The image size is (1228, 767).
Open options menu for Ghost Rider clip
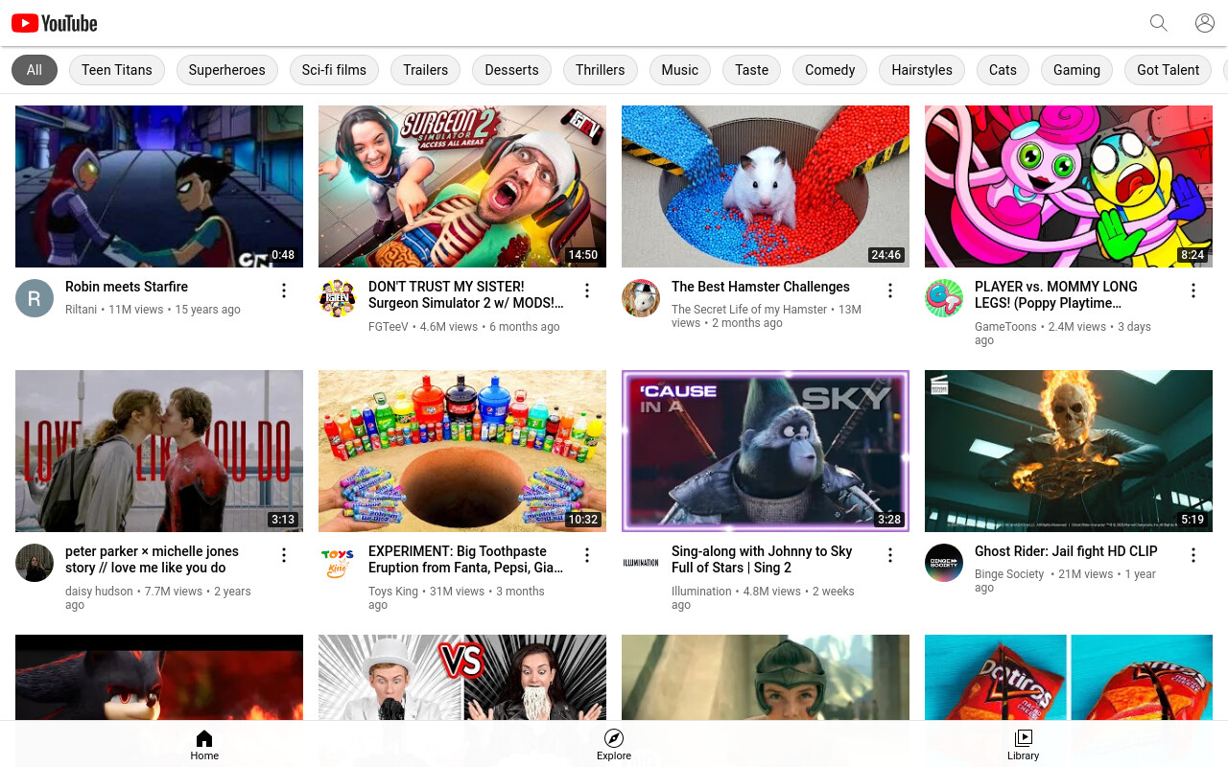(1193, 555)
